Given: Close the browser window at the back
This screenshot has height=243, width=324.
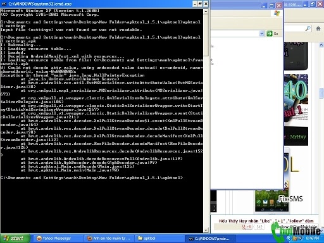Looking at the screenshot, I should pos(320,4).
